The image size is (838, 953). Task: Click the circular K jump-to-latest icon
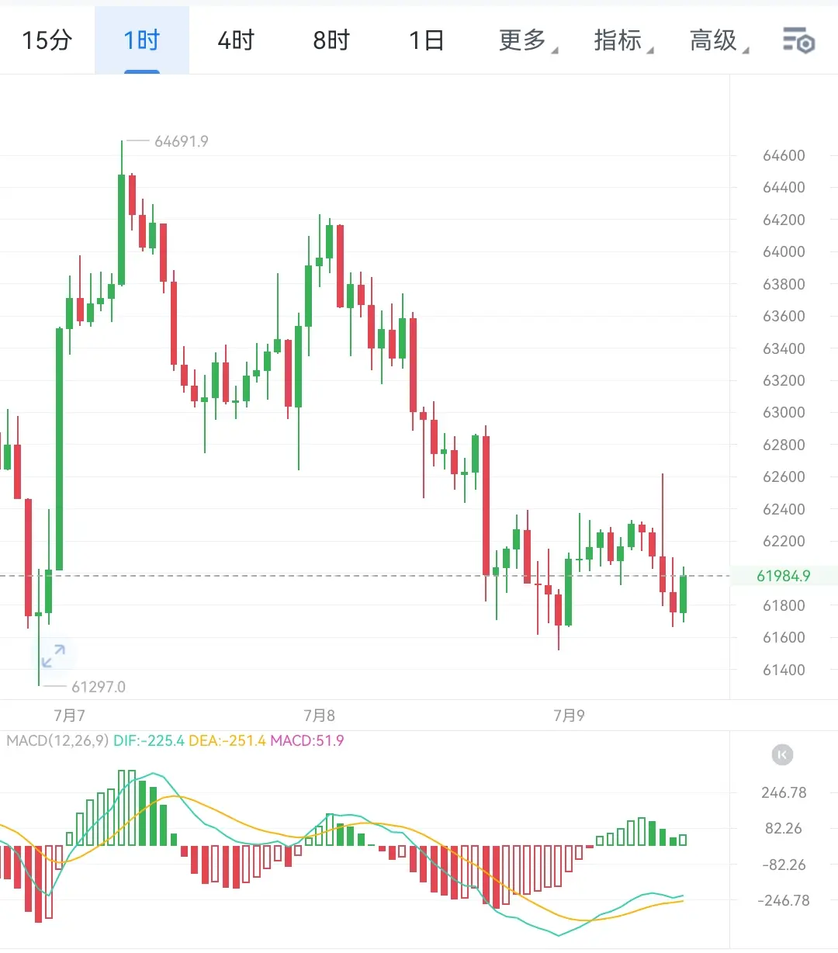pyautogui.click(x=783, y=754)
